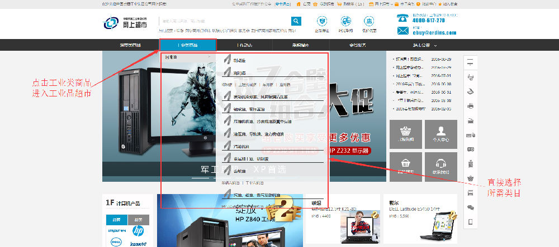The image size is (559, 247).
Task: Click the 大促 promotion banner text
Action: 350,101
